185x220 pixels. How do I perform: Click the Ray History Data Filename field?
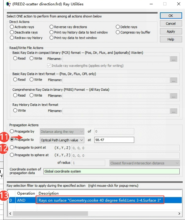[116, 111]
